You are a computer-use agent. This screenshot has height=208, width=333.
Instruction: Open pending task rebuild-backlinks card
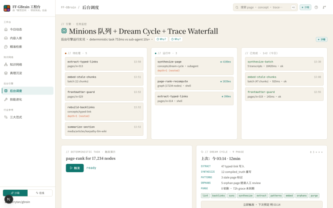click(104, 112)
